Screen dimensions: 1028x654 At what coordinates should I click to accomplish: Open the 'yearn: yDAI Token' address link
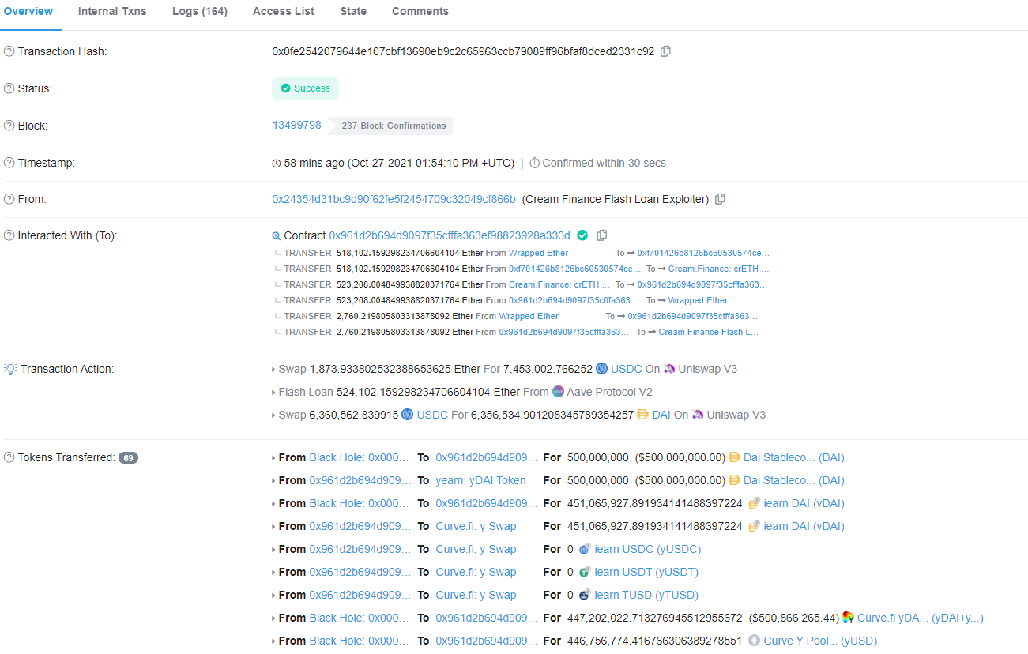click(x=480, y=480)
